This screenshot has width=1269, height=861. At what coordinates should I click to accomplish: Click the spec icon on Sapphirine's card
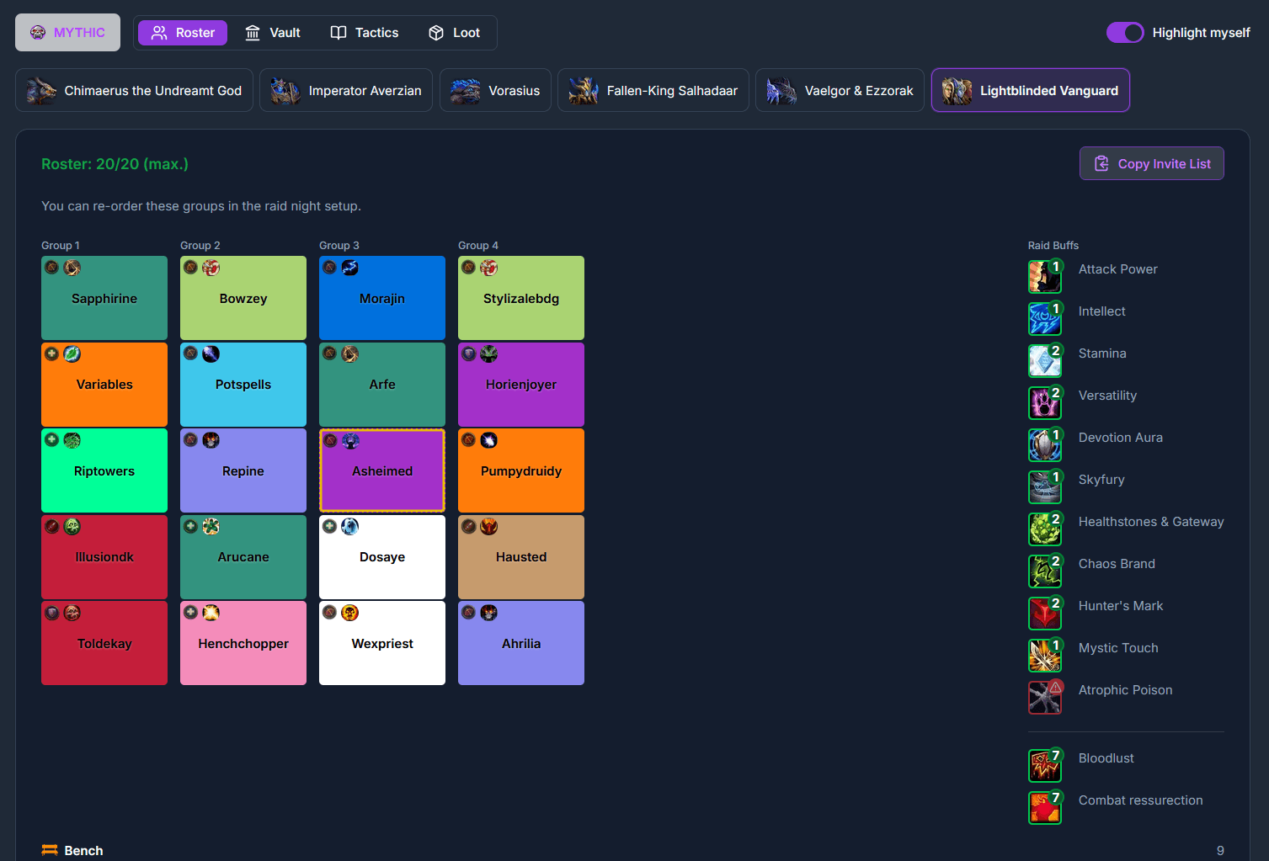pyautogui.click(x=72, y=268)
